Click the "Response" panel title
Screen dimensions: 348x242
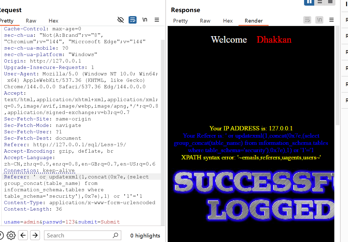coord(185,10)
